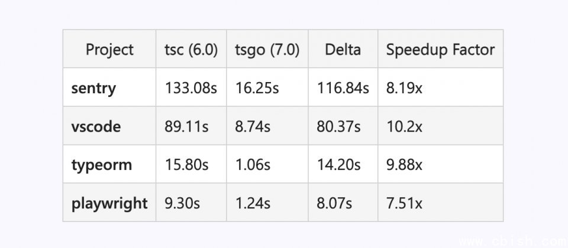The image size is (568, 248).
Task: Select the 16.25s tsgo time cell
Action: pyautogui.click(x=257, y=89)
